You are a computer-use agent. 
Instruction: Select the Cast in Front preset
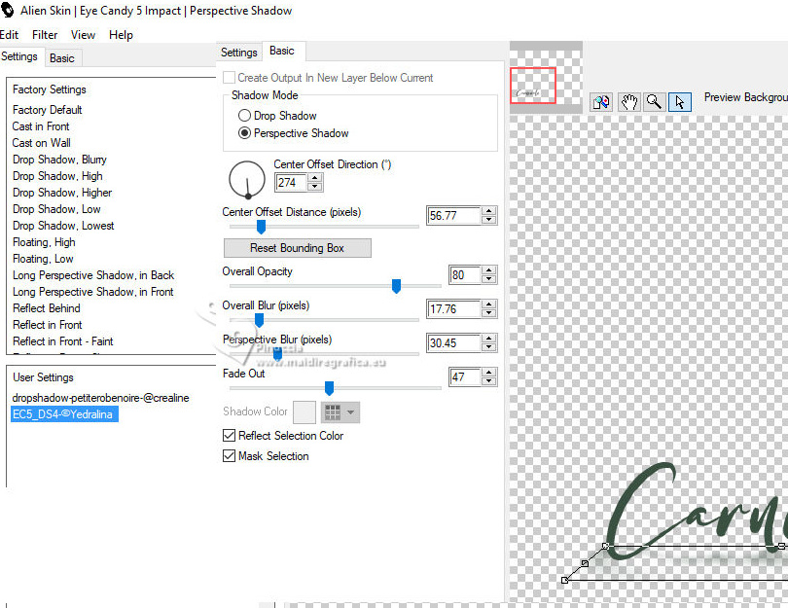[x=41, y=126]
